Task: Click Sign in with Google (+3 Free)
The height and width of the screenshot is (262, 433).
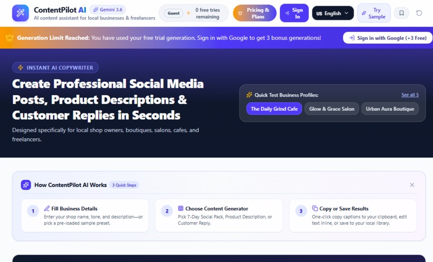Action: [388, 38]
